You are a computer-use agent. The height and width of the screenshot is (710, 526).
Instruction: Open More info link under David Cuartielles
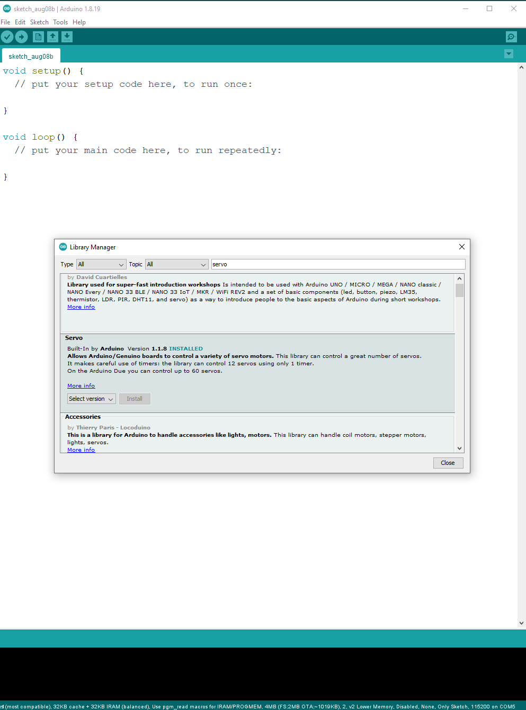click(x=81, y=307)
